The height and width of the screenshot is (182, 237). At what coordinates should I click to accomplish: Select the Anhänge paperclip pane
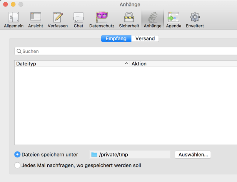(153, 20)
